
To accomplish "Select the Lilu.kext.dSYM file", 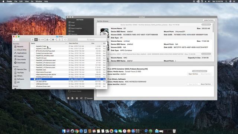I will 41,82.
